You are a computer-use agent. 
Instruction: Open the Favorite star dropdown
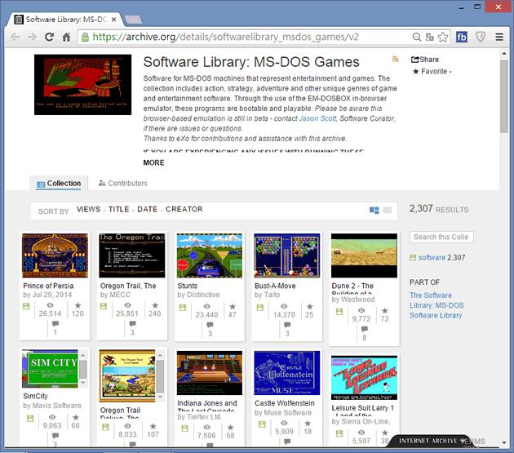coord(432,71)
